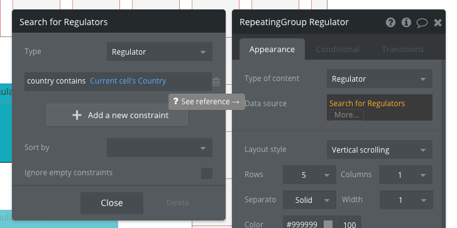The height and width of the screenshot is (228, 457).
Task: Open the Rows count dropdown
Action: 309,175
